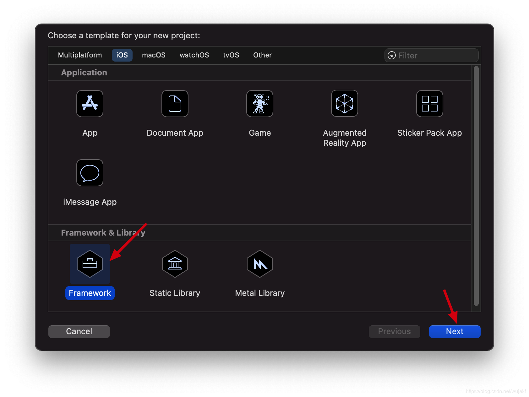529x397 pixels.
Task: Open the macOS platform tab
Action: click(x=154, y=55)
